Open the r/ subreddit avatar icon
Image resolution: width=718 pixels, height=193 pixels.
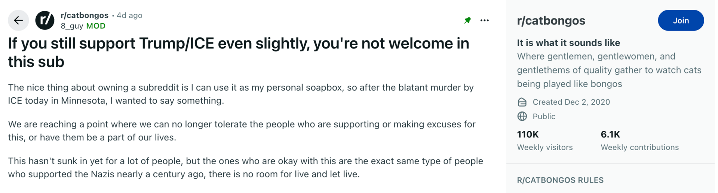coord(45,20)
